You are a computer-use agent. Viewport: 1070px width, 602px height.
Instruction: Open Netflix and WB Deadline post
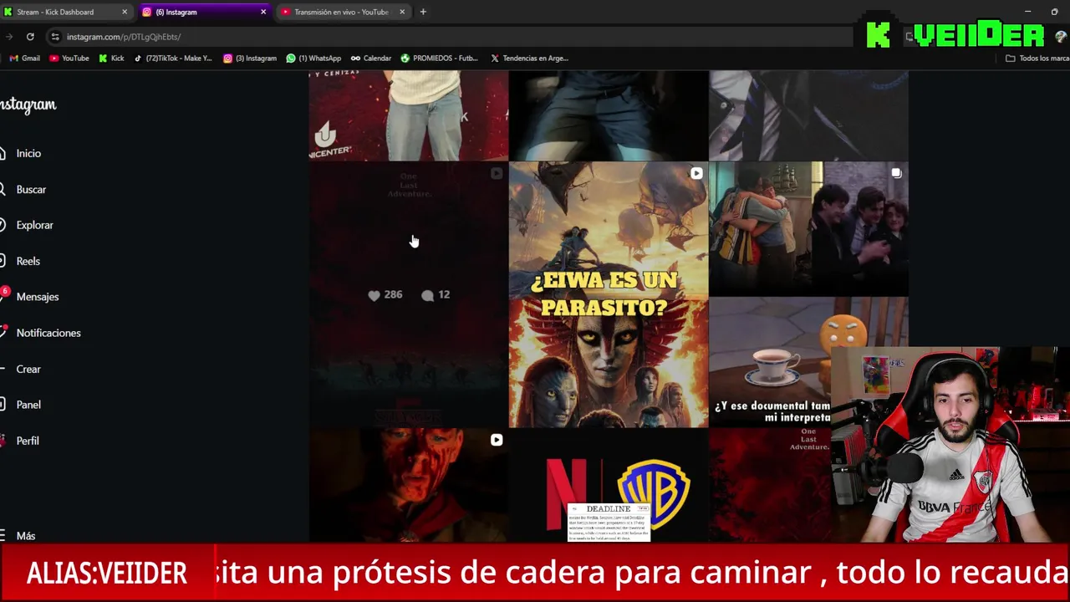coord(609,485)
